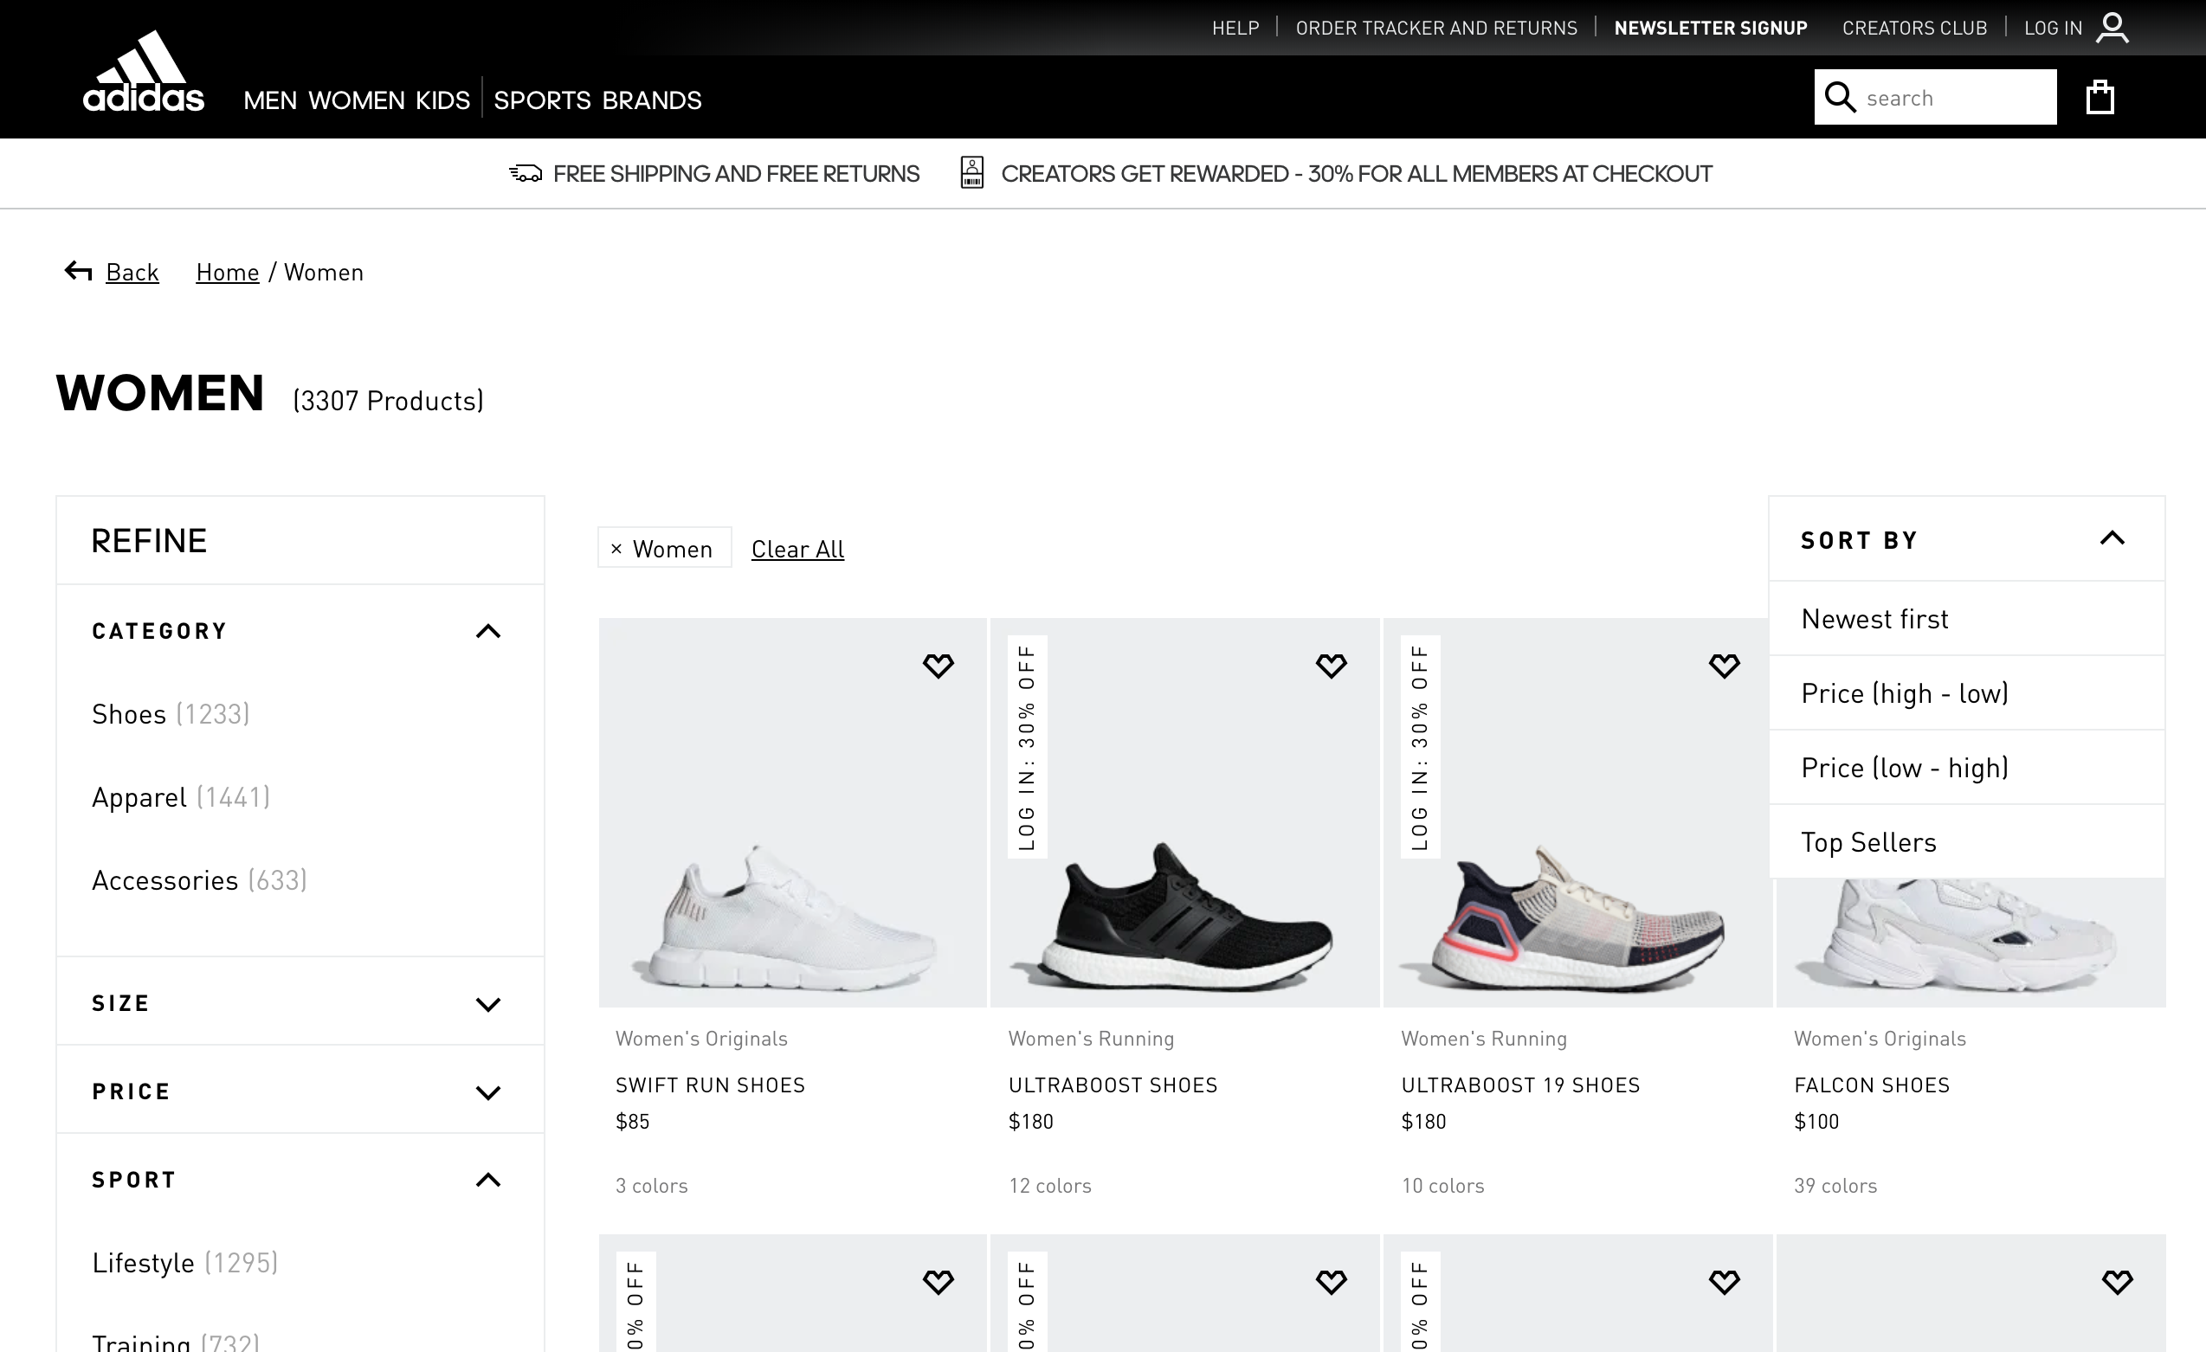2206x1352 pixels.
Task: Click the FALCON SHOES title
Action: click(x=1871, y=1085)
